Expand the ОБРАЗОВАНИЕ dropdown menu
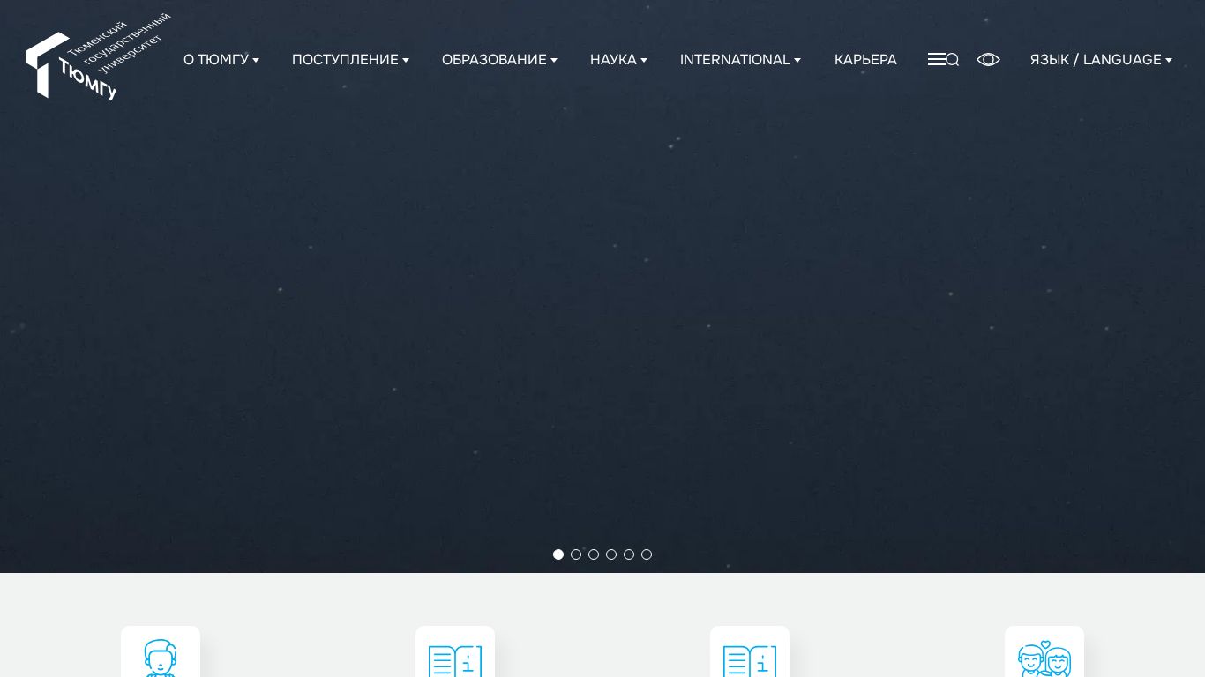Viewport: 1205px width, 677px height. tap(499, 59)
